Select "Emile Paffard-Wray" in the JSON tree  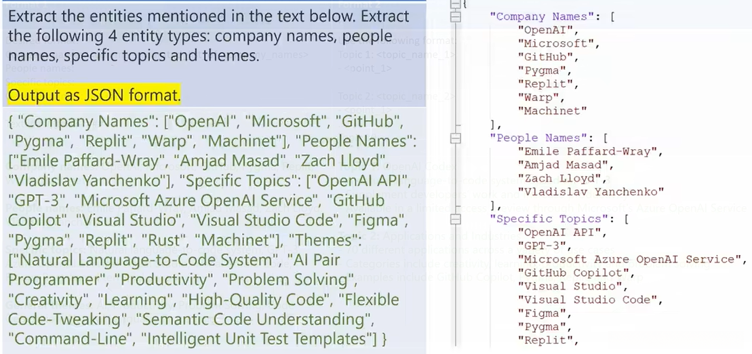click(x=587, y=151)
